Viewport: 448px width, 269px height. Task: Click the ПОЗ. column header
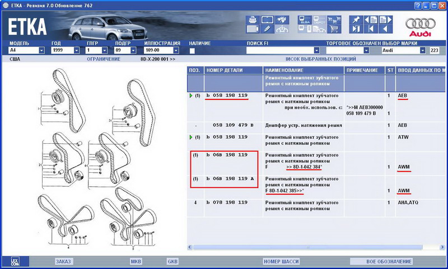pos(195,70)
